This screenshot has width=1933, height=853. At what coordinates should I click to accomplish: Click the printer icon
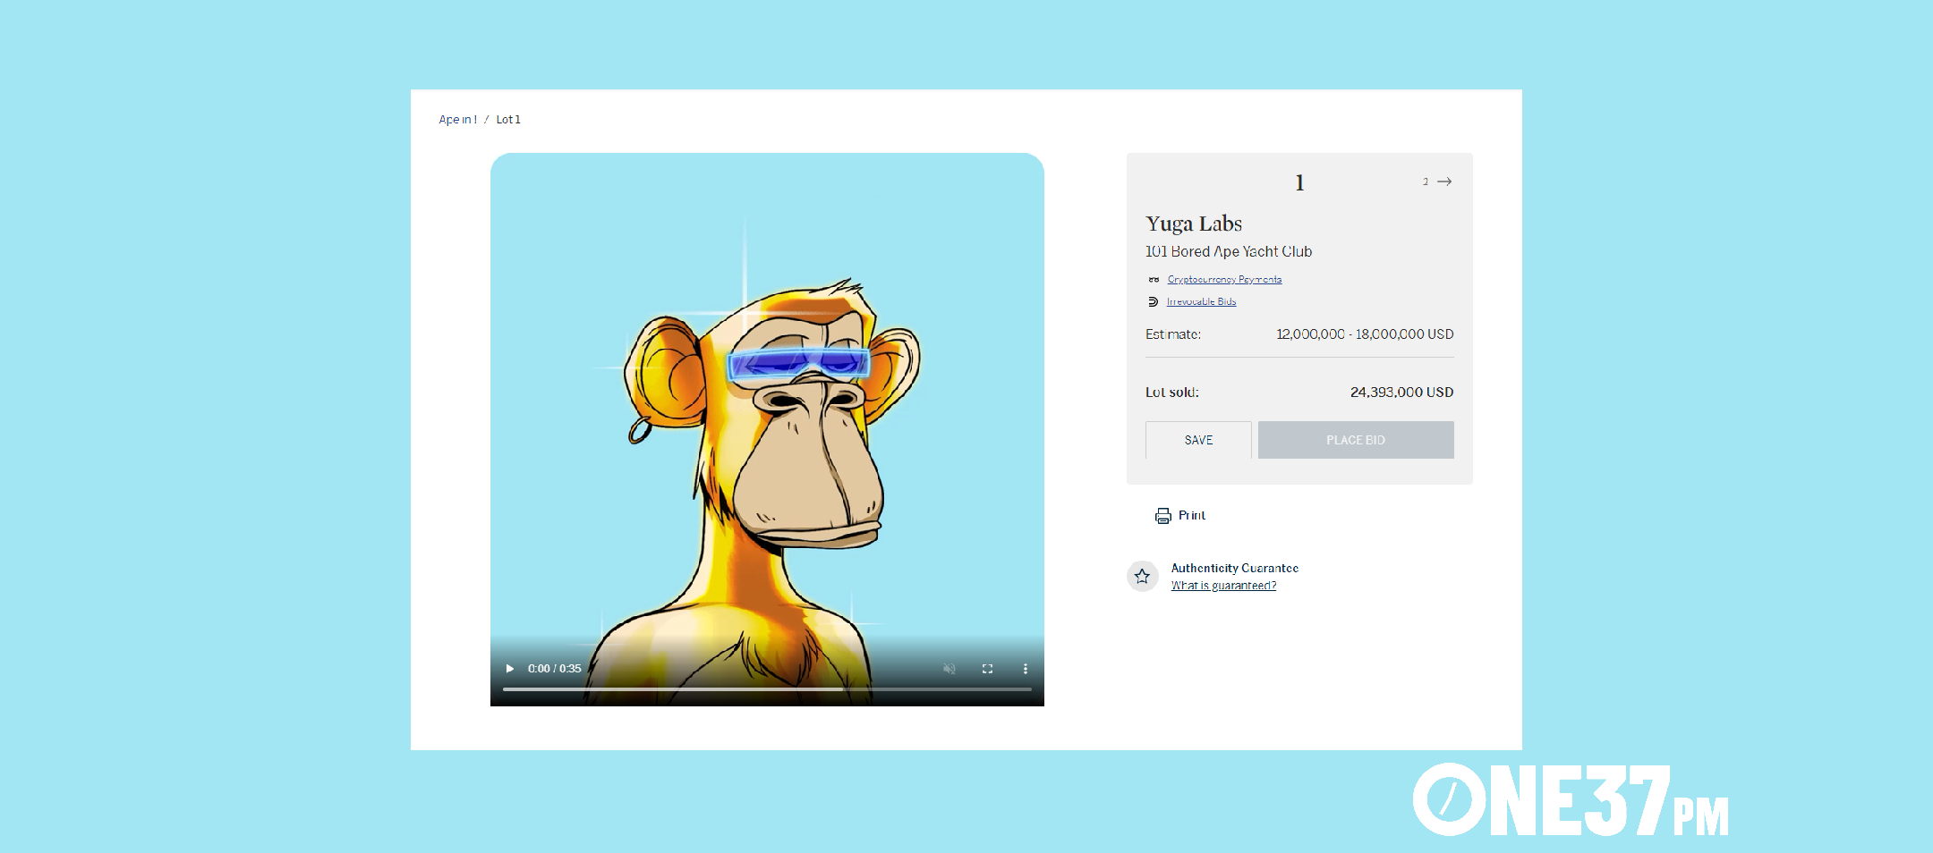[x=1162, y=516]
